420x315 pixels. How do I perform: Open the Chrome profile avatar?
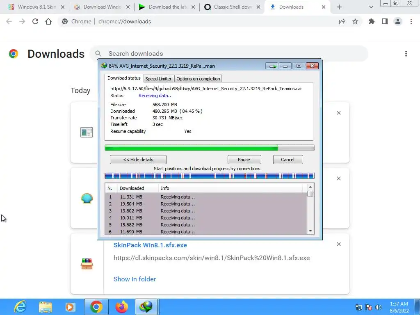coord(398,21)
